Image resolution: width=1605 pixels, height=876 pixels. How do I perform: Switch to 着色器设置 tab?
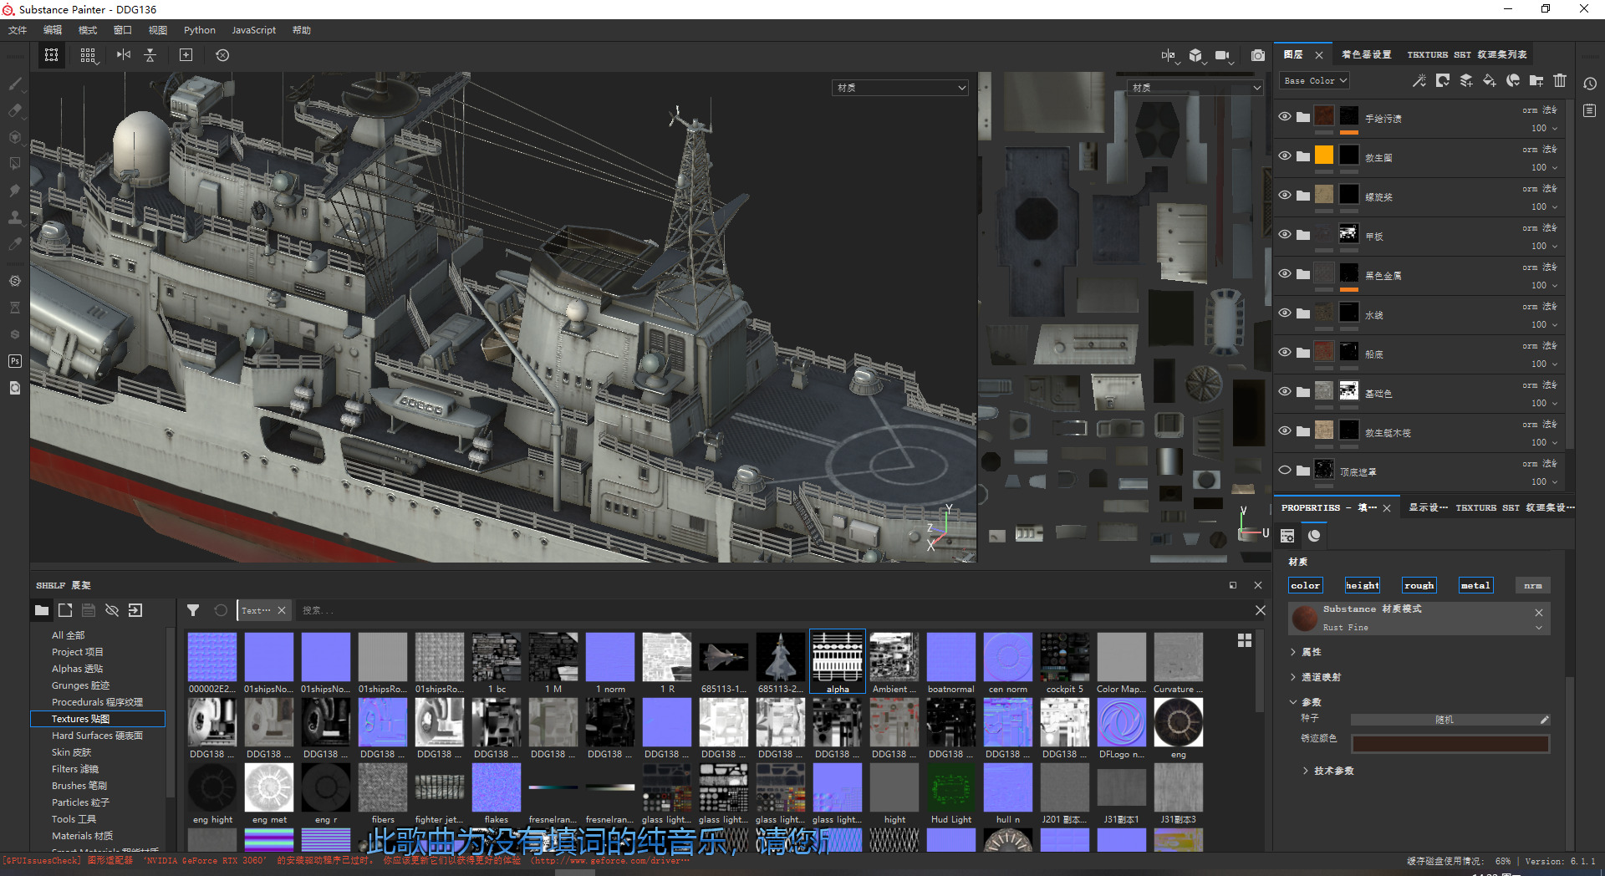click(1367, 54)
